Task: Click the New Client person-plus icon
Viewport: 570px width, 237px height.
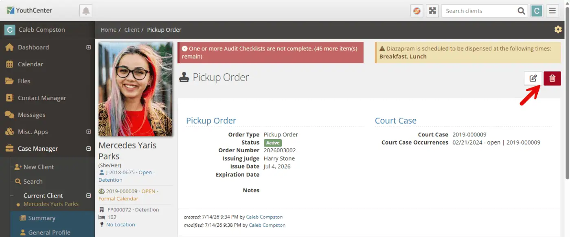Action: (x=18, y=167)
